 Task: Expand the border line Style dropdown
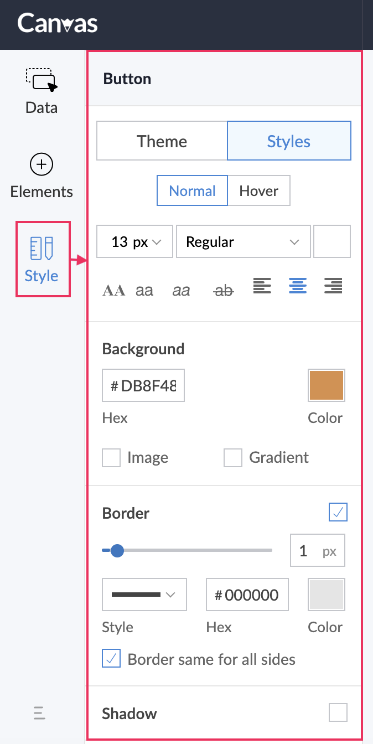(x=144, y=595)
